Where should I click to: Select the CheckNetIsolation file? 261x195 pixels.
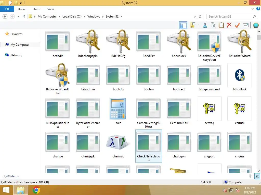149,146
